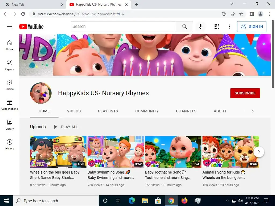275x206 pixels.
Task: Click the page vertical scrollbar
Action: tap(273, 54)
